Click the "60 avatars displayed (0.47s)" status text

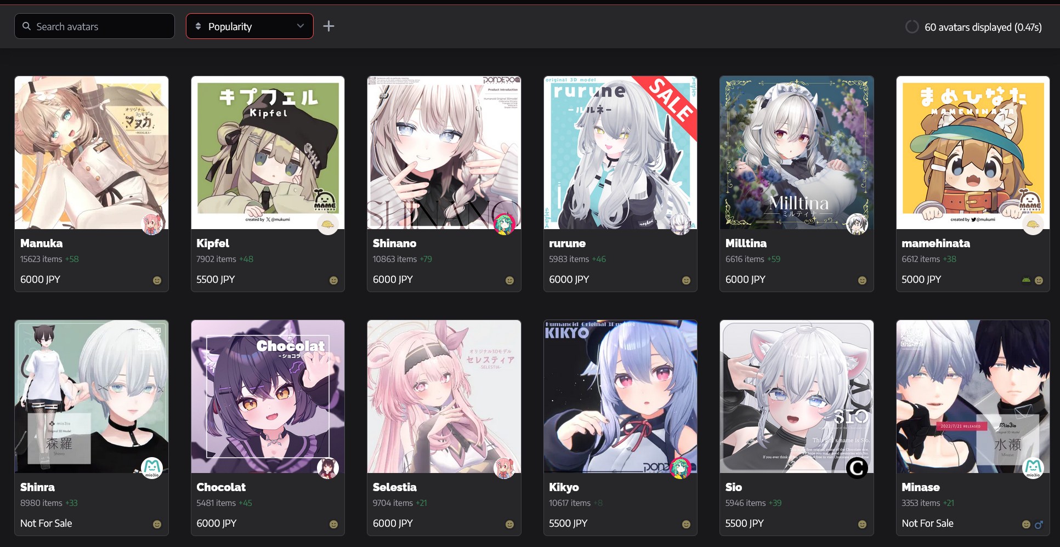pyautogui.click(x=983, y=27)
